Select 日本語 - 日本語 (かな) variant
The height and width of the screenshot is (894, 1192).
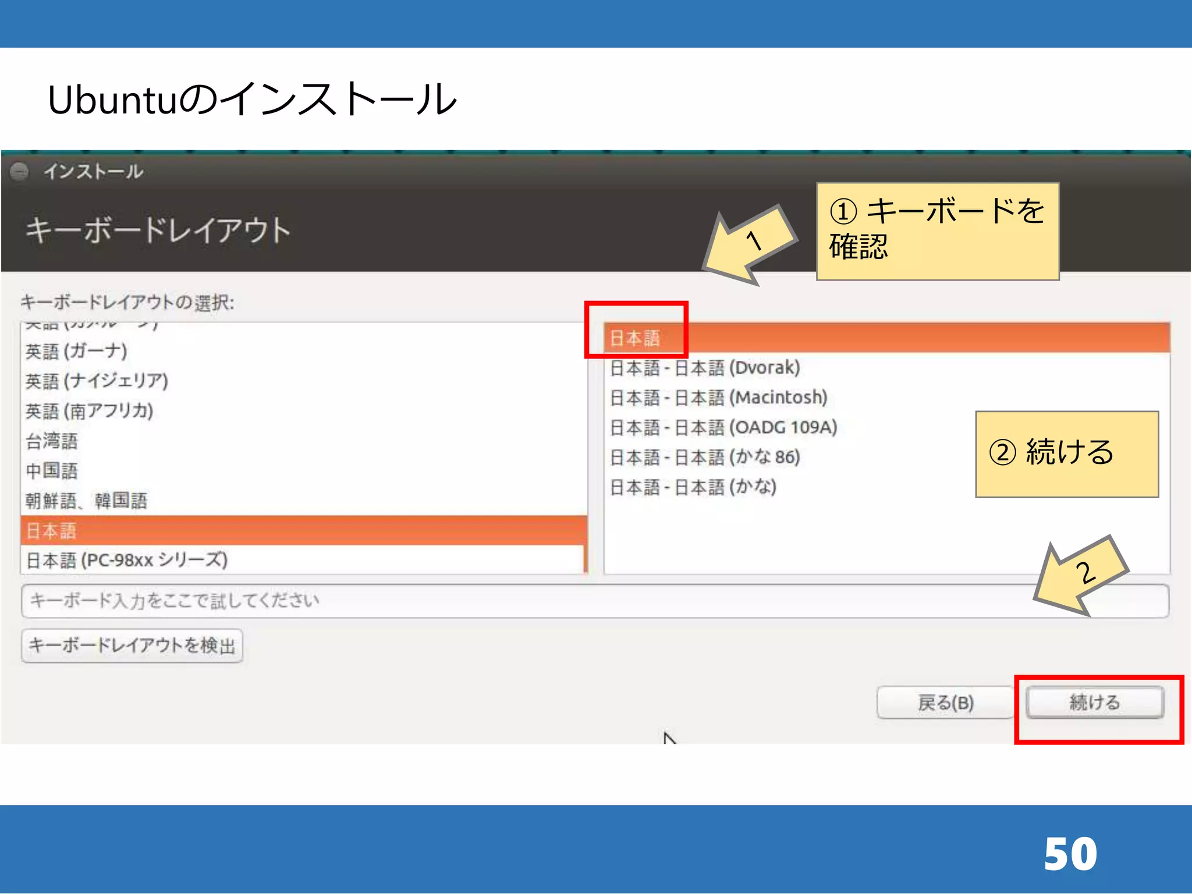tap(887, 487)
